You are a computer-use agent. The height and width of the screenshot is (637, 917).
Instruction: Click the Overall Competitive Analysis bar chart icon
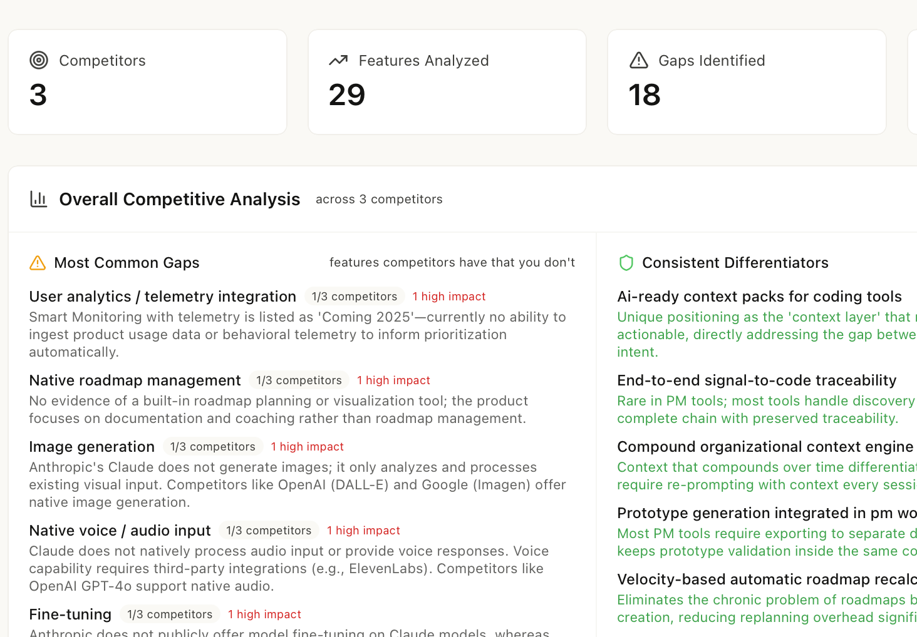coord(38,199)
